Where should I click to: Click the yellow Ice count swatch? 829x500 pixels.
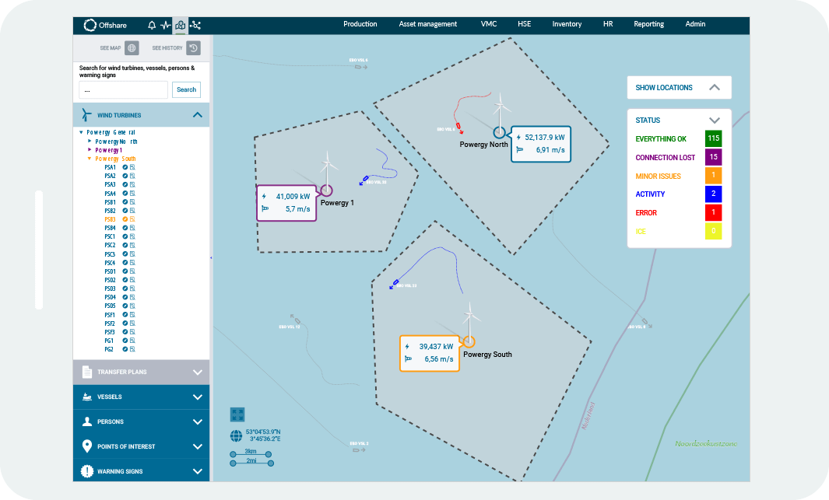[713, 231]
